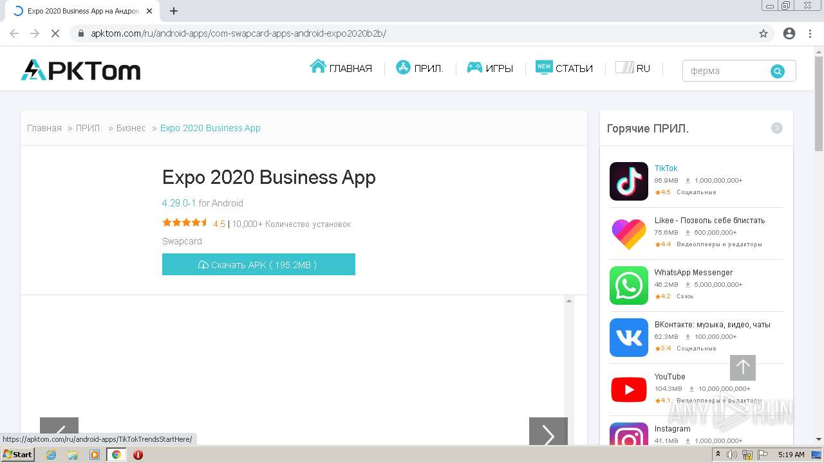Click the Скачать APK download button

tap(259, 264)
